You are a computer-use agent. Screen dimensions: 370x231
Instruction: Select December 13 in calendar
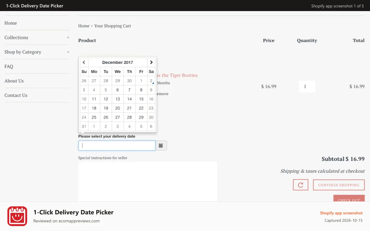[x=117, y=99]
